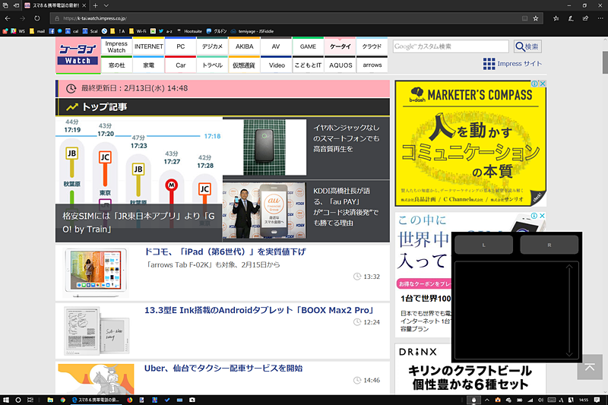Screen dimensions: 608x405
Task: Open the こどもとIT nav tab
Action: (x=308, y=65)
